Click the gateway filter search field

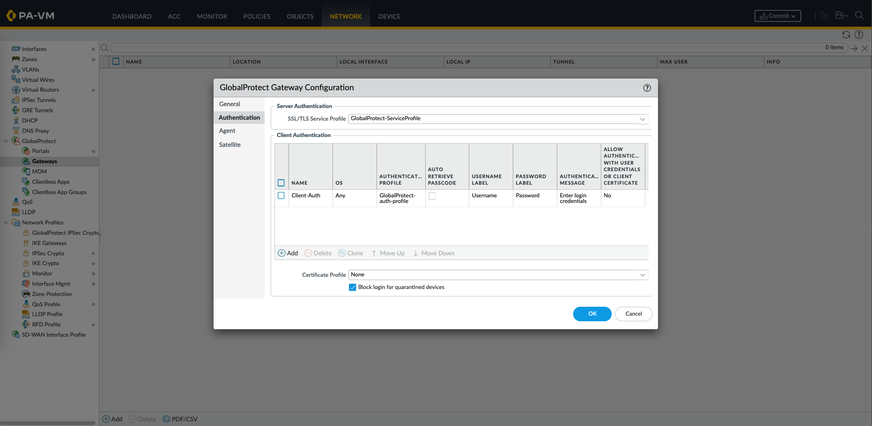(464, 48)
